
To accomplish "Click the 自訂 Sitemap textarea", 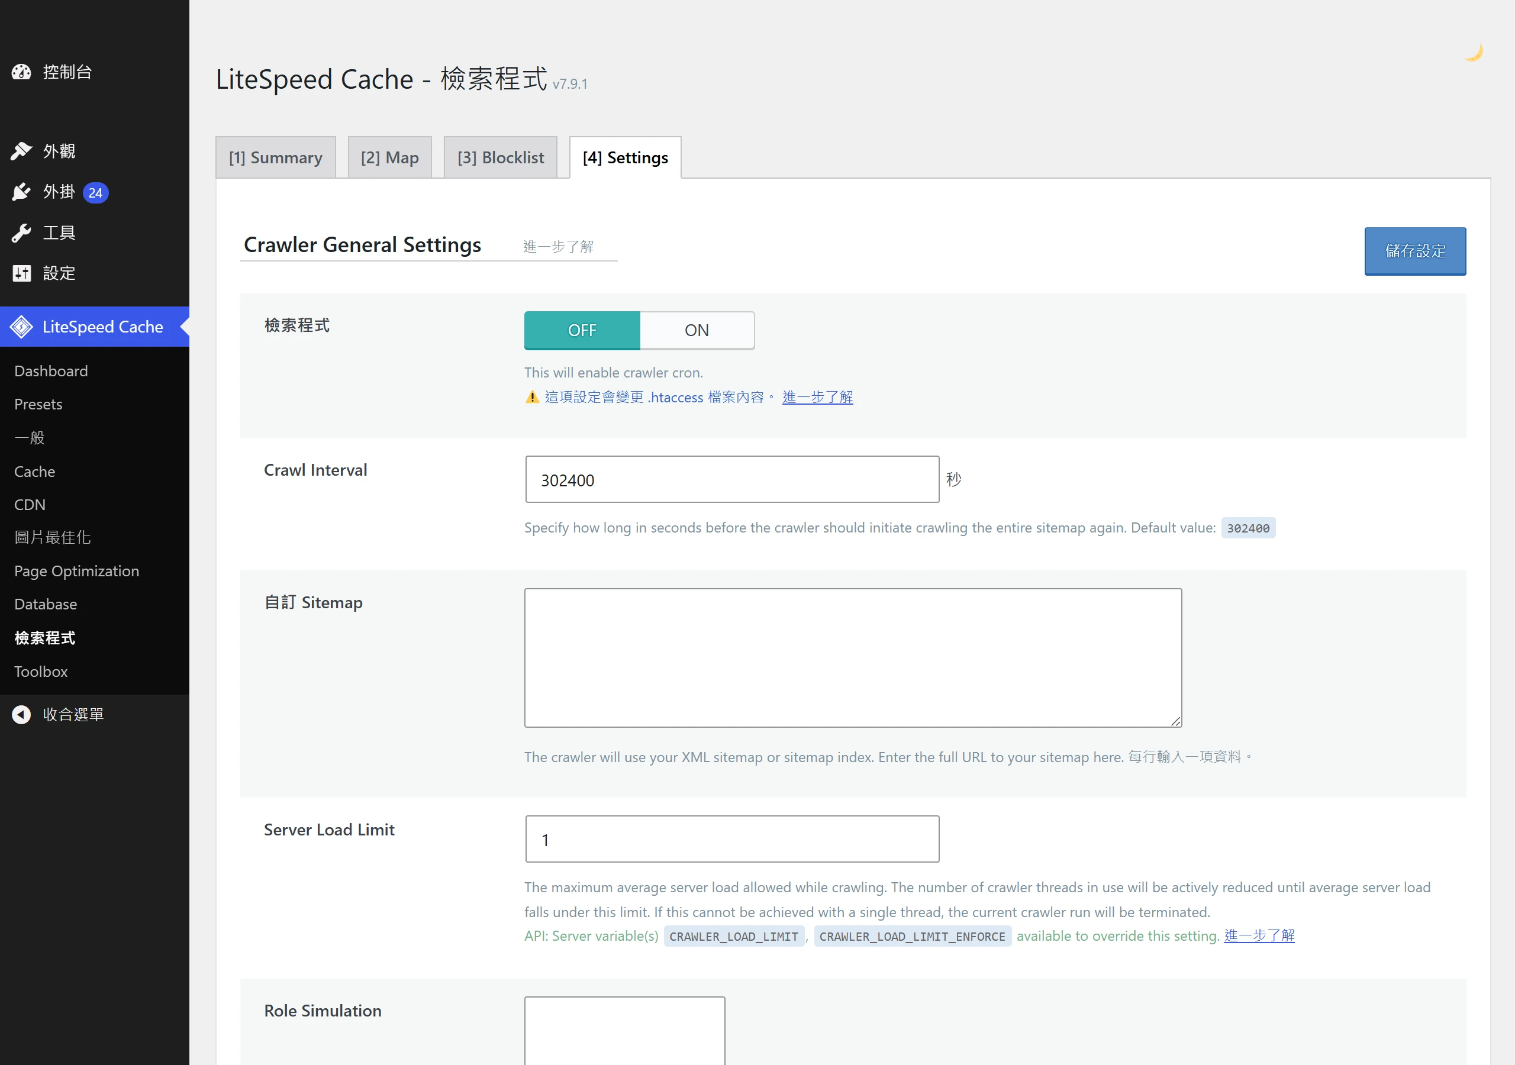I will point(853,658).
